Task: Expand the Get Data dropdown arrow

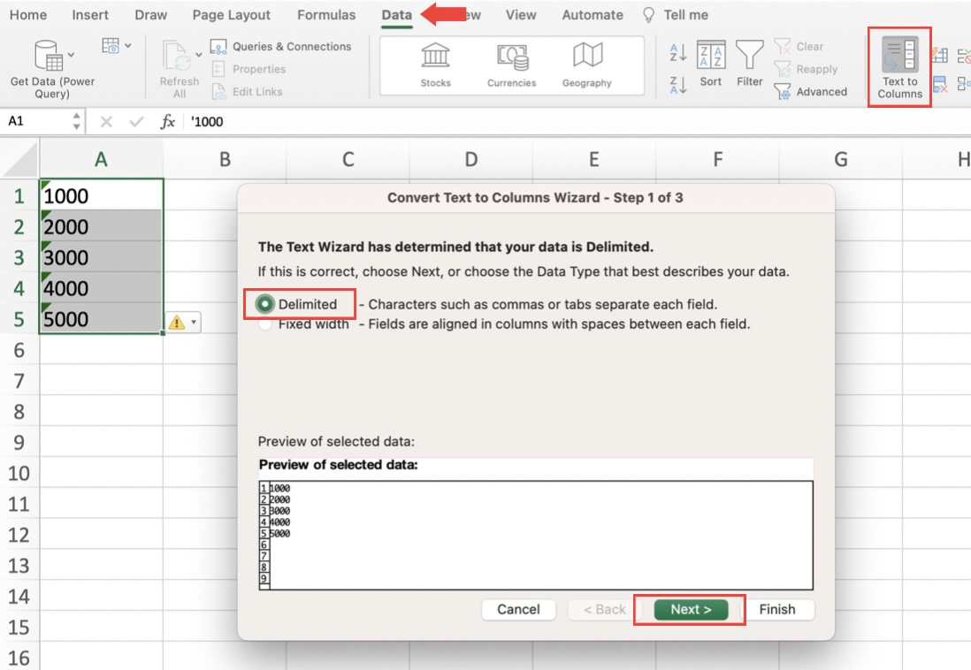Action: tap(72, 55)
